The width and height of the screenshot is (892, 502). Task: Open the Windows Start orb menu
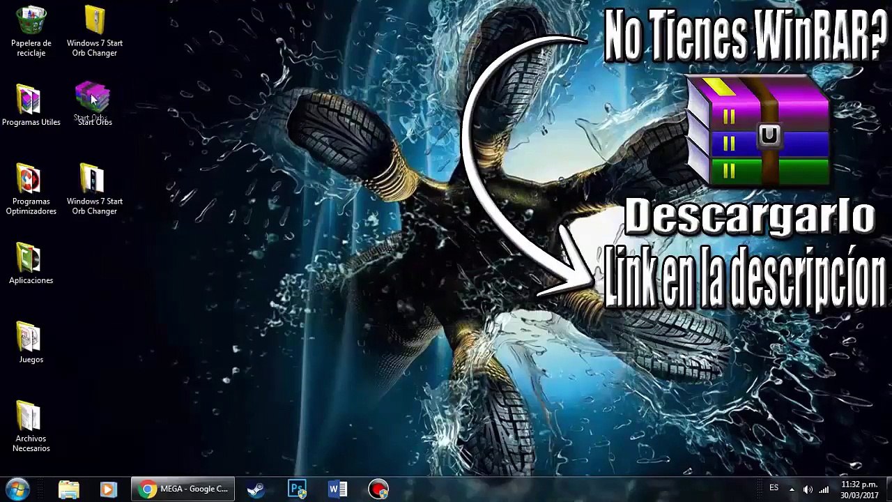click(x=17, y=489)
